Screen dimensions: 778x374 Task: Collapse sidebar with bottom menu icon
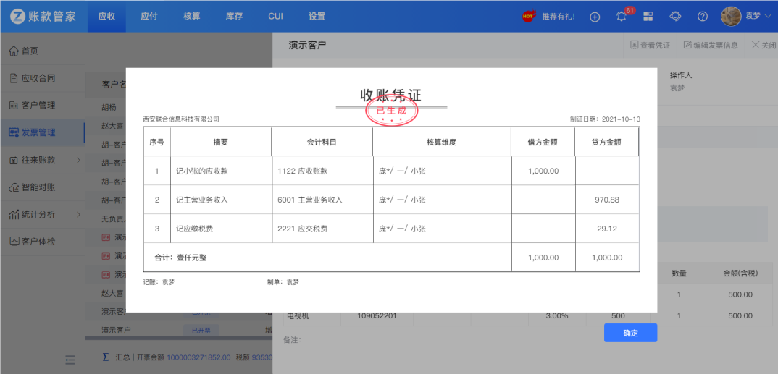coord(70,359)
